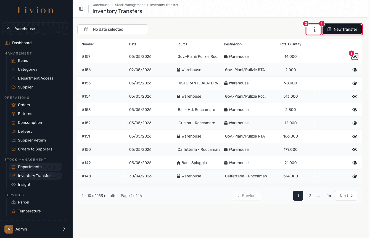Image resolution: width=370 pixels, height=238 pixels.
Task: Click the Total Quantity column header
Action: point(290,44)
